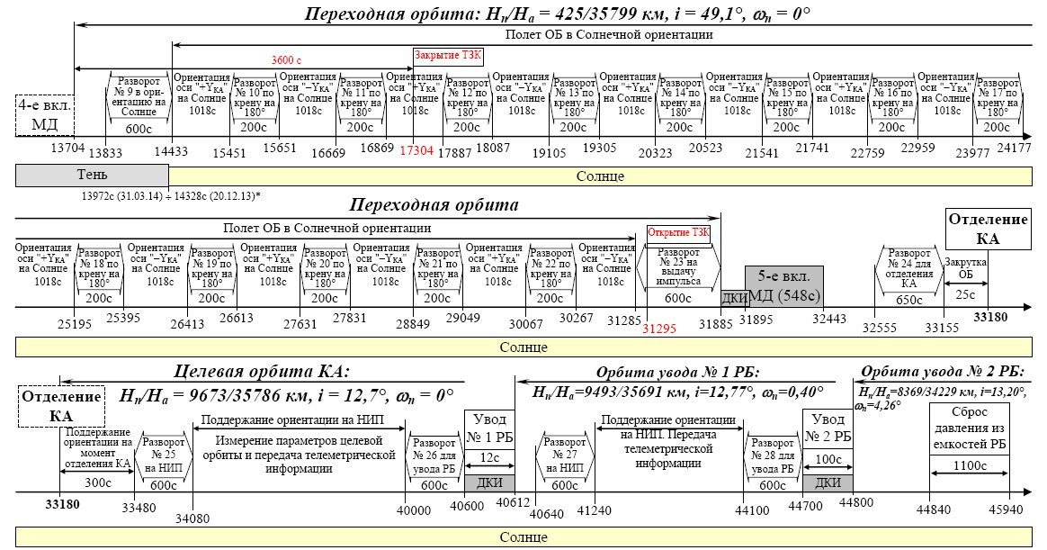Click the time mark 25195
Image resolution: width=1047 pixels, height=550 pixels.
tap(75, 324)
